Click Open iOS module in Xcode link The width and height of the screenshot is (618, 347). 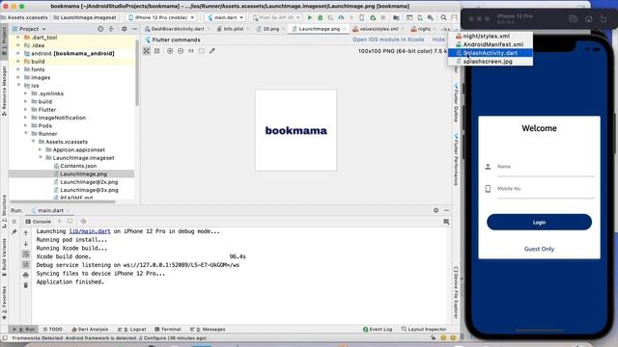point(388,40)
